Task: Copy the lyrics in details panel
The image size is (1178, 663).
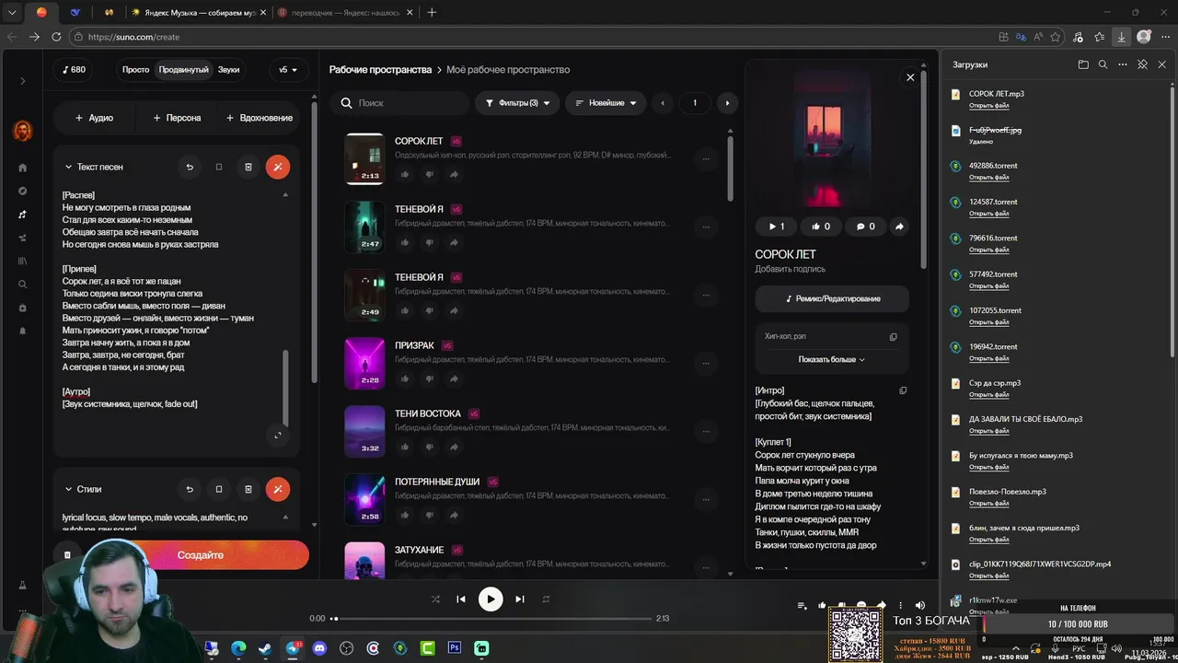Action: point(903,390)
